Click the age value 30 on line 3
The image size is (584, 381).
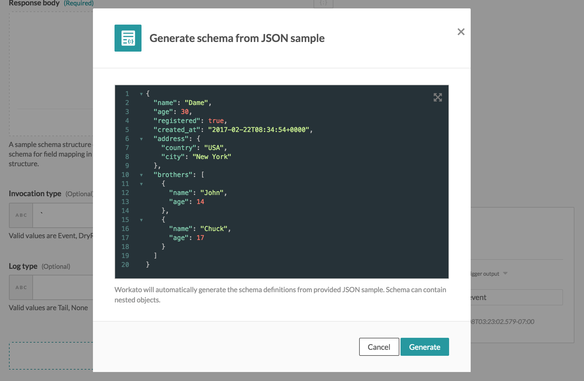[x=185, y=111]
